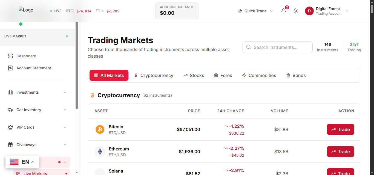Click the Trade button for Bitcoin

pyautogui.click(x=341, y=129)
